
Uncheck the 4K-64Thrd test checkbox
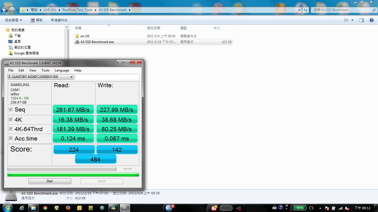click(11, 129)
